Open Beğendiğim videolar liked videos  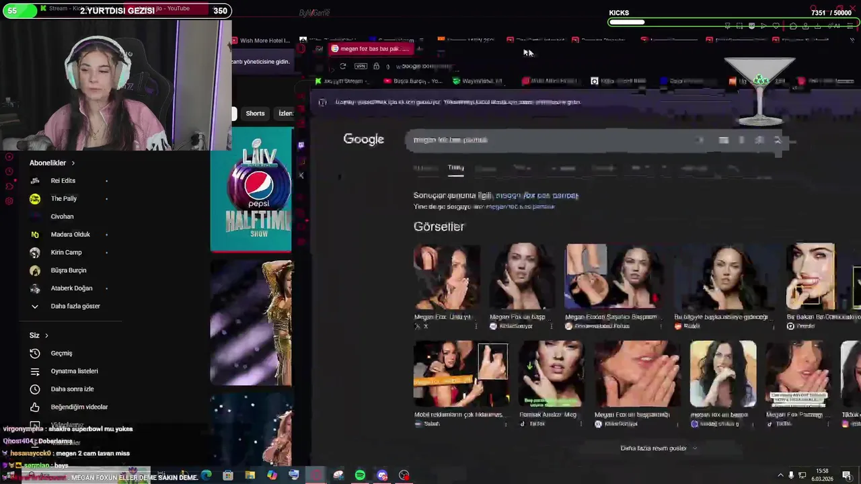point(79,407)
